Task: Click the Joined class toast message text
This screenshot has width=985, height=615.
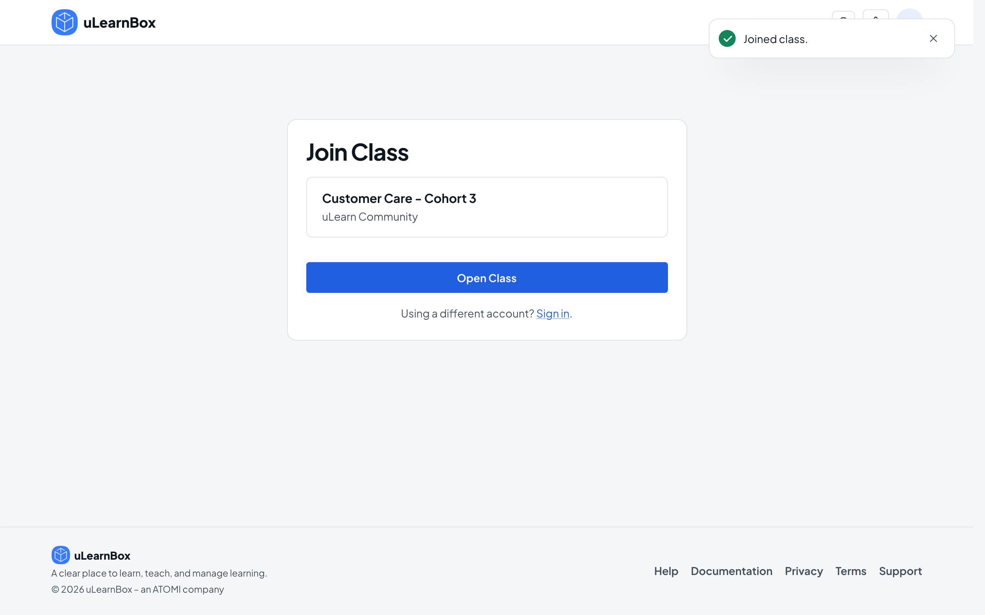Action: 775,39
